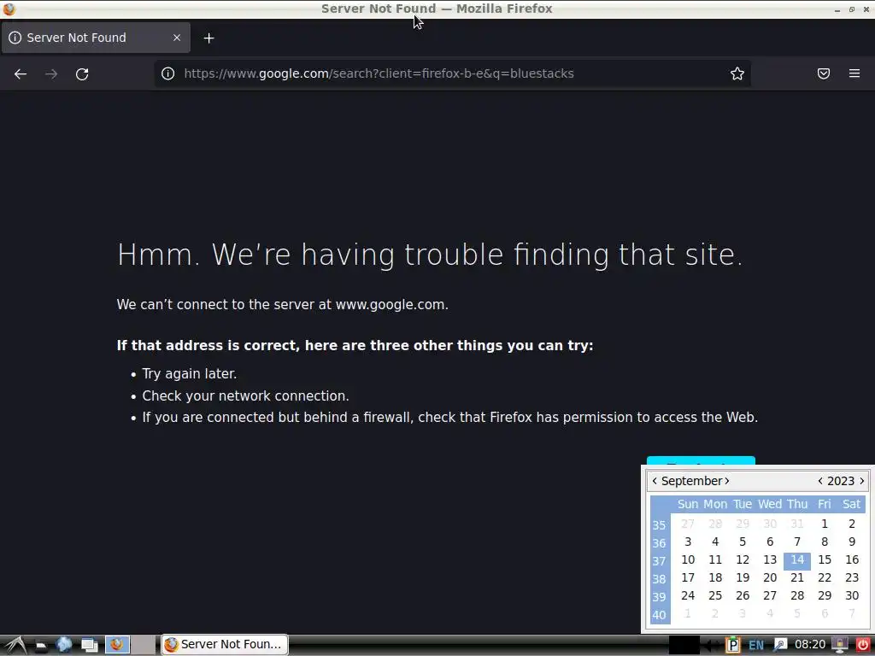Viewport: 875px width, 656px height.
Task: Select September 3 in calendar
Action: tap(688, 542)
